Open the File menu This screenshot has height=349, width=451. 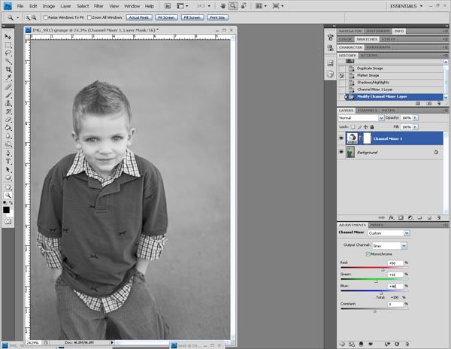[20, 6]
